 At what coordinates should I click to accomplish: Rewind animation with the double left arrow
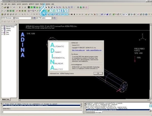click(71, 14)
